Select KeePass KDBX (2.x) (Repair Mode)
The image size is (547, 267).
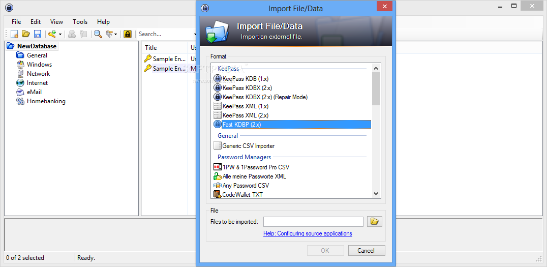coord(265,97)
